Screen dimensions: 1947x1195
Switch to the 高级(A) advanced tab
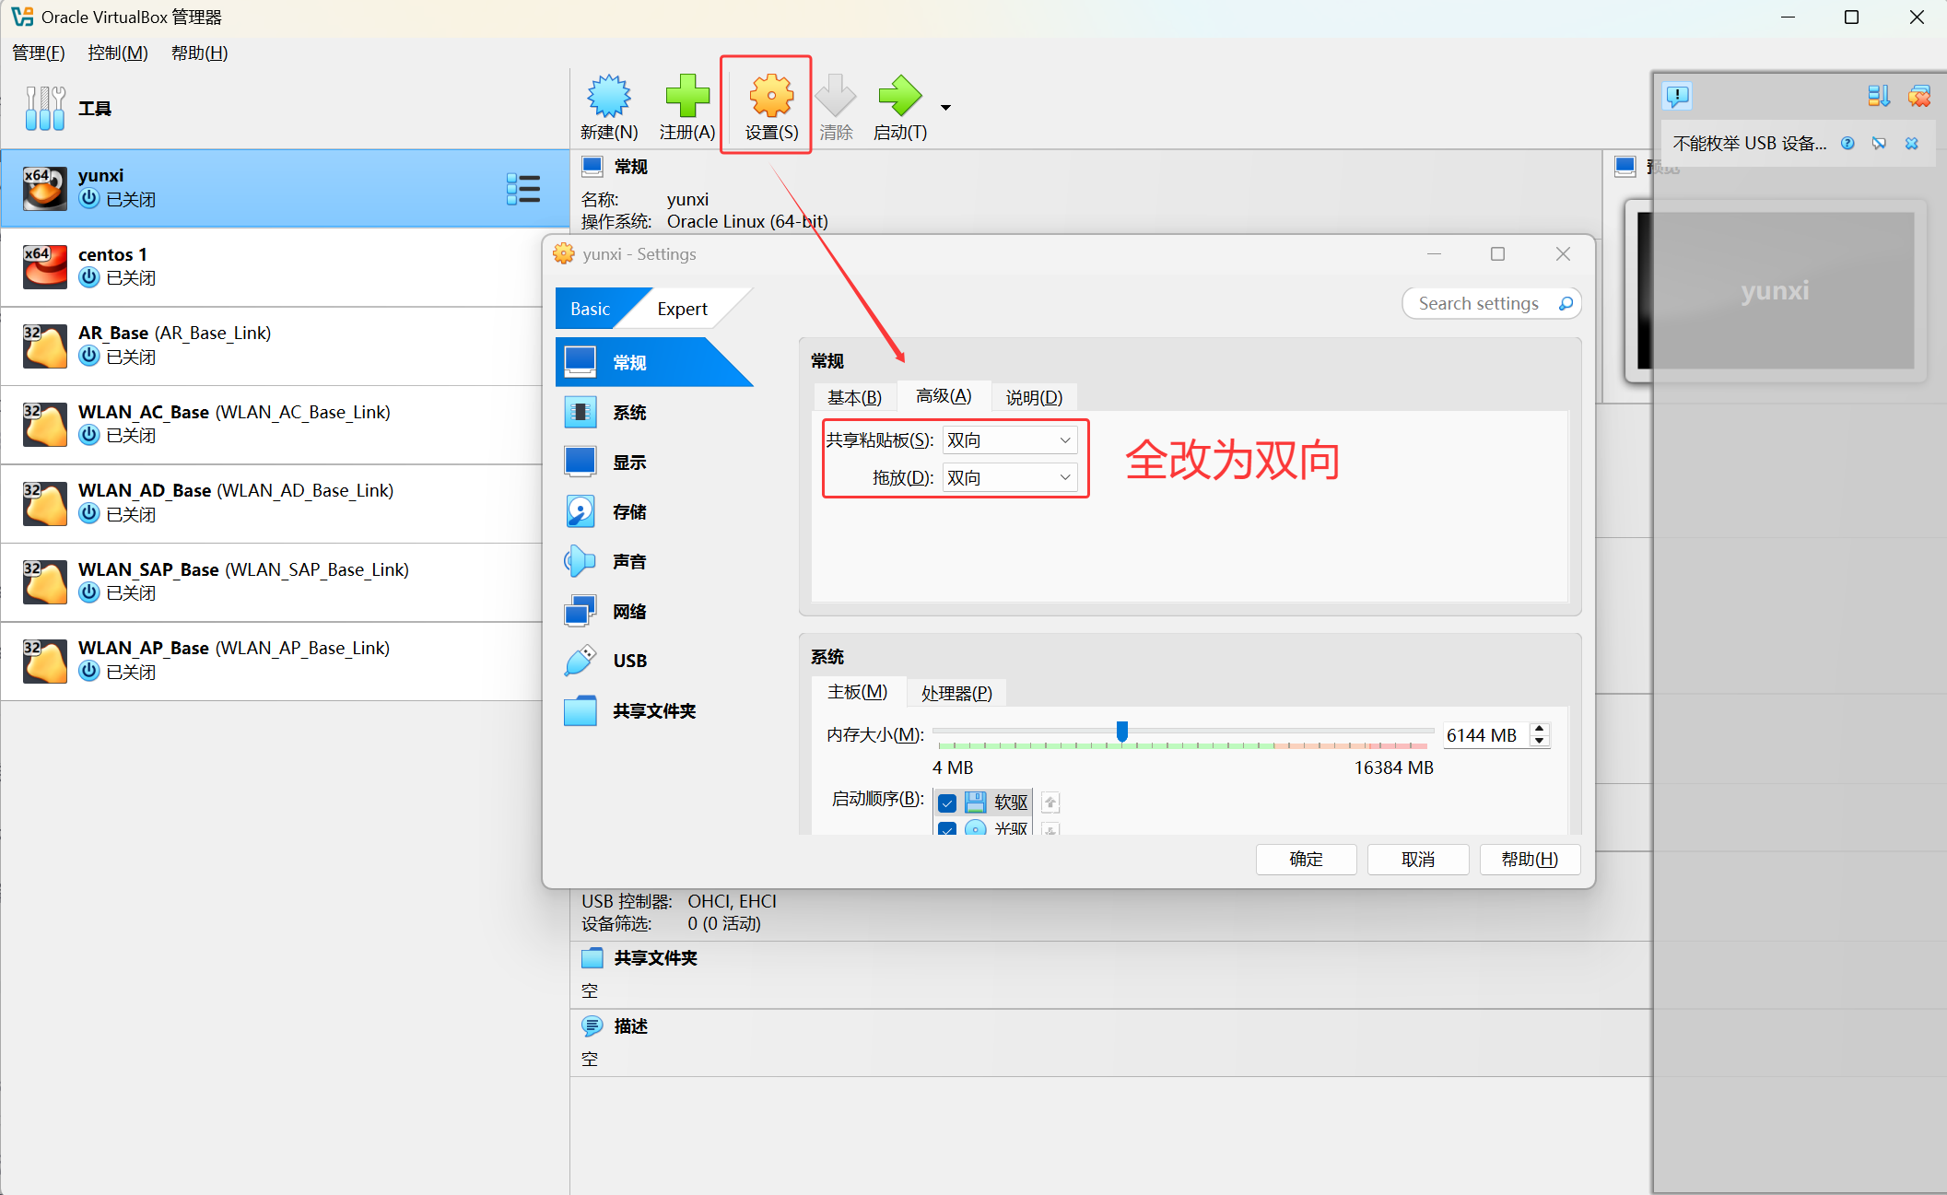944,396
